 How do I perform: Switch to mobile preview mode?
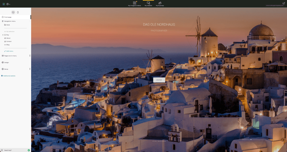[18, 12]
